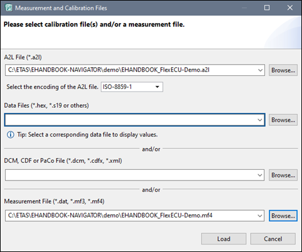Browse for hex or s19 data files
Image resolution: width=302 pixels, height=252 pixels.
[x=283, y=120]
